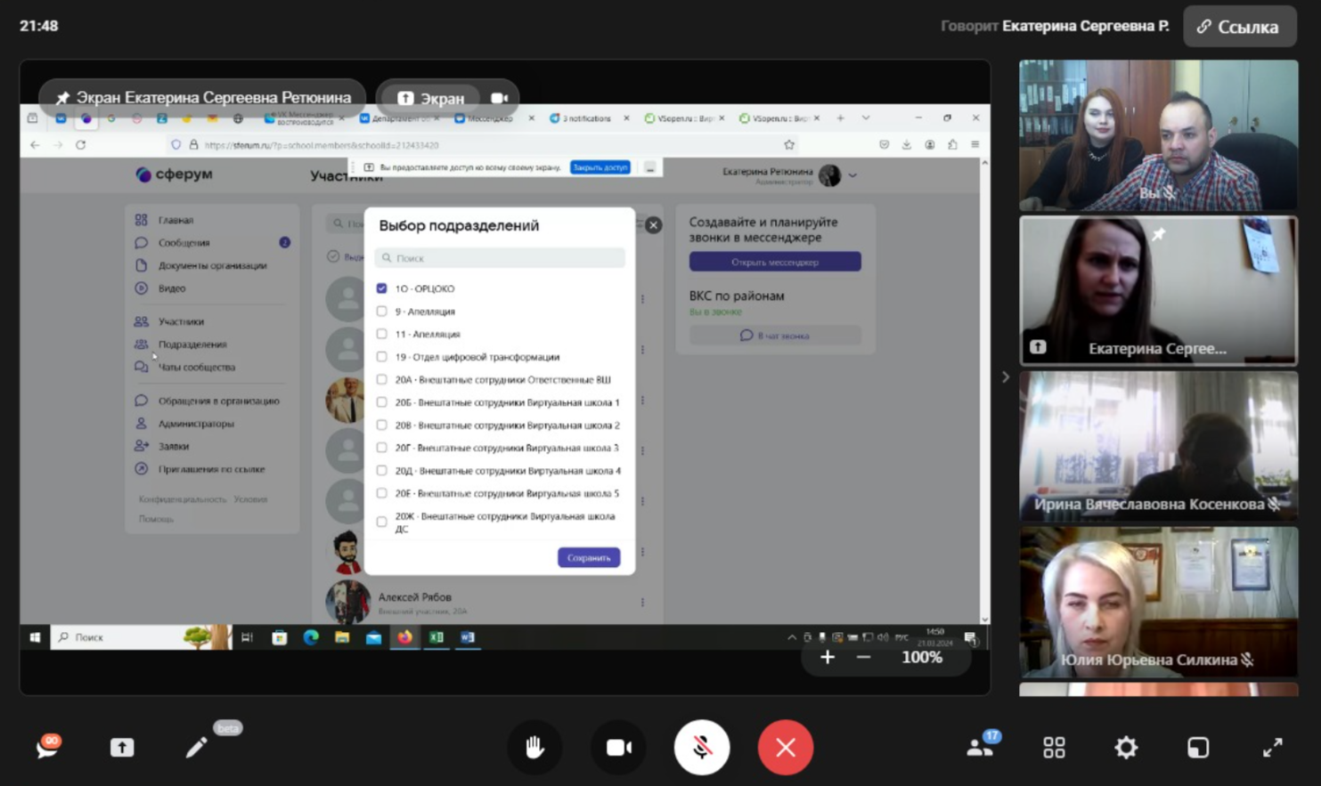The image size is (1321, 786).
Task: Enter fullscreen mode
Action: click(x=1272, y=748)
